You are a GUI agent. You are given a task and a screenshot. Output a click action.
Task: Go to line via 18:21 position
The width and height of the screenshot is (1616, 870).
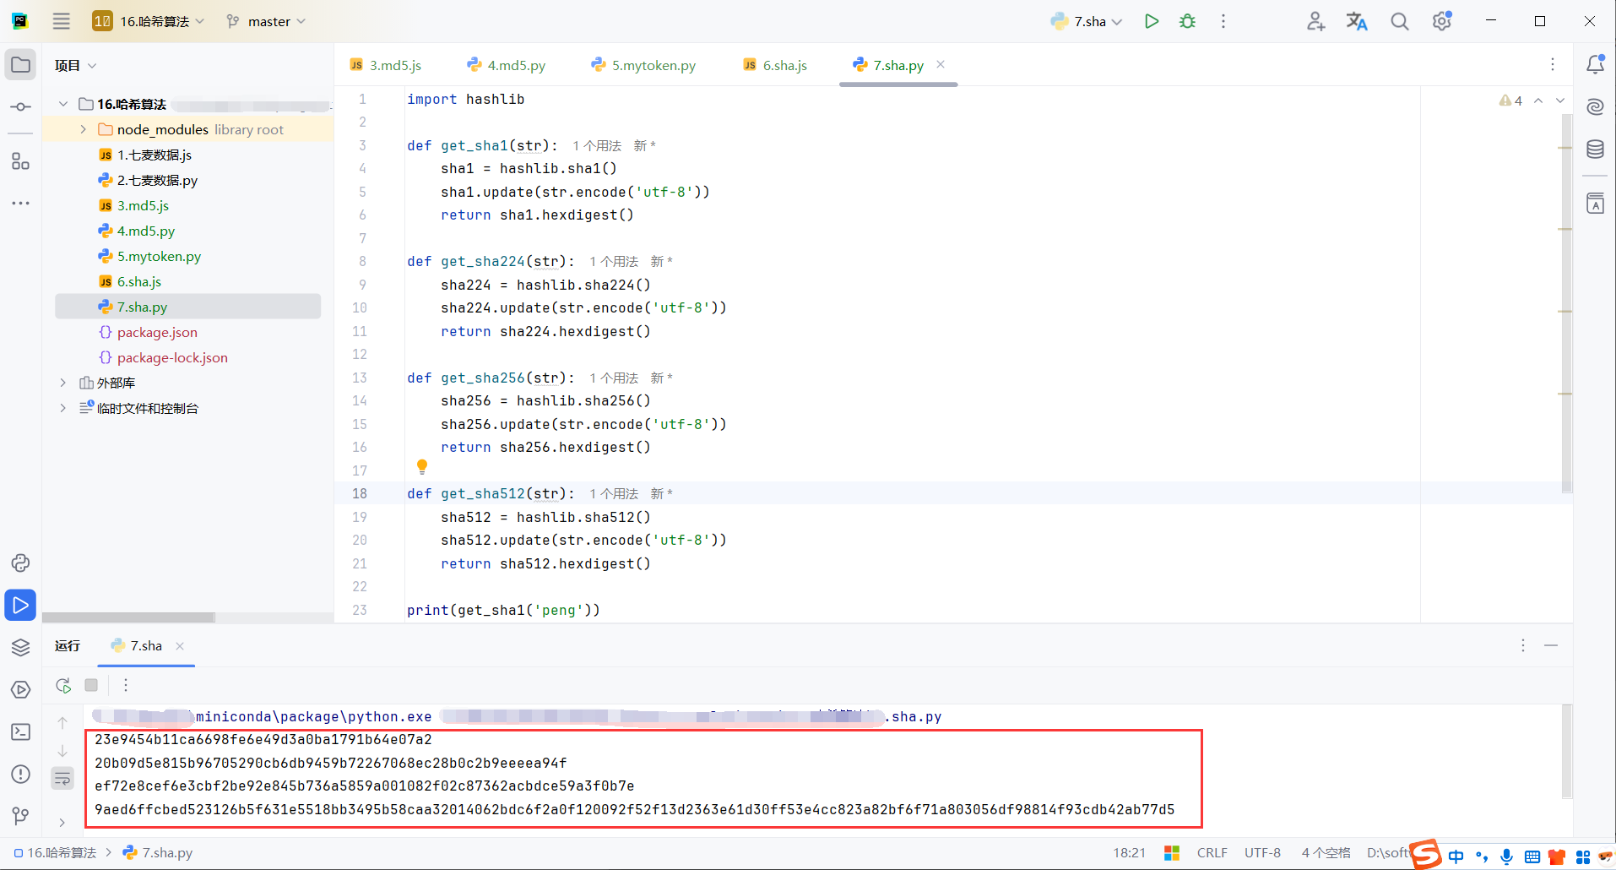1129,853
